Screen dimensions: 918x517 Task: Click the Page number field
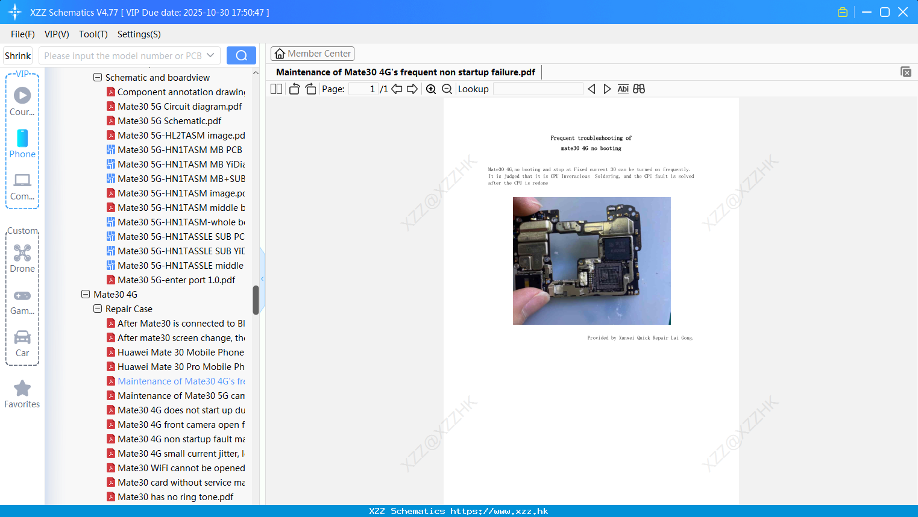363,89
